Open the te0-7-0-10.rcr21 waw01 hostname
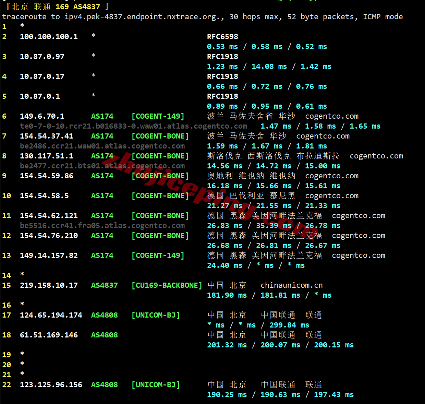Screen dimensions: 425x404 (x=133, y=126)
